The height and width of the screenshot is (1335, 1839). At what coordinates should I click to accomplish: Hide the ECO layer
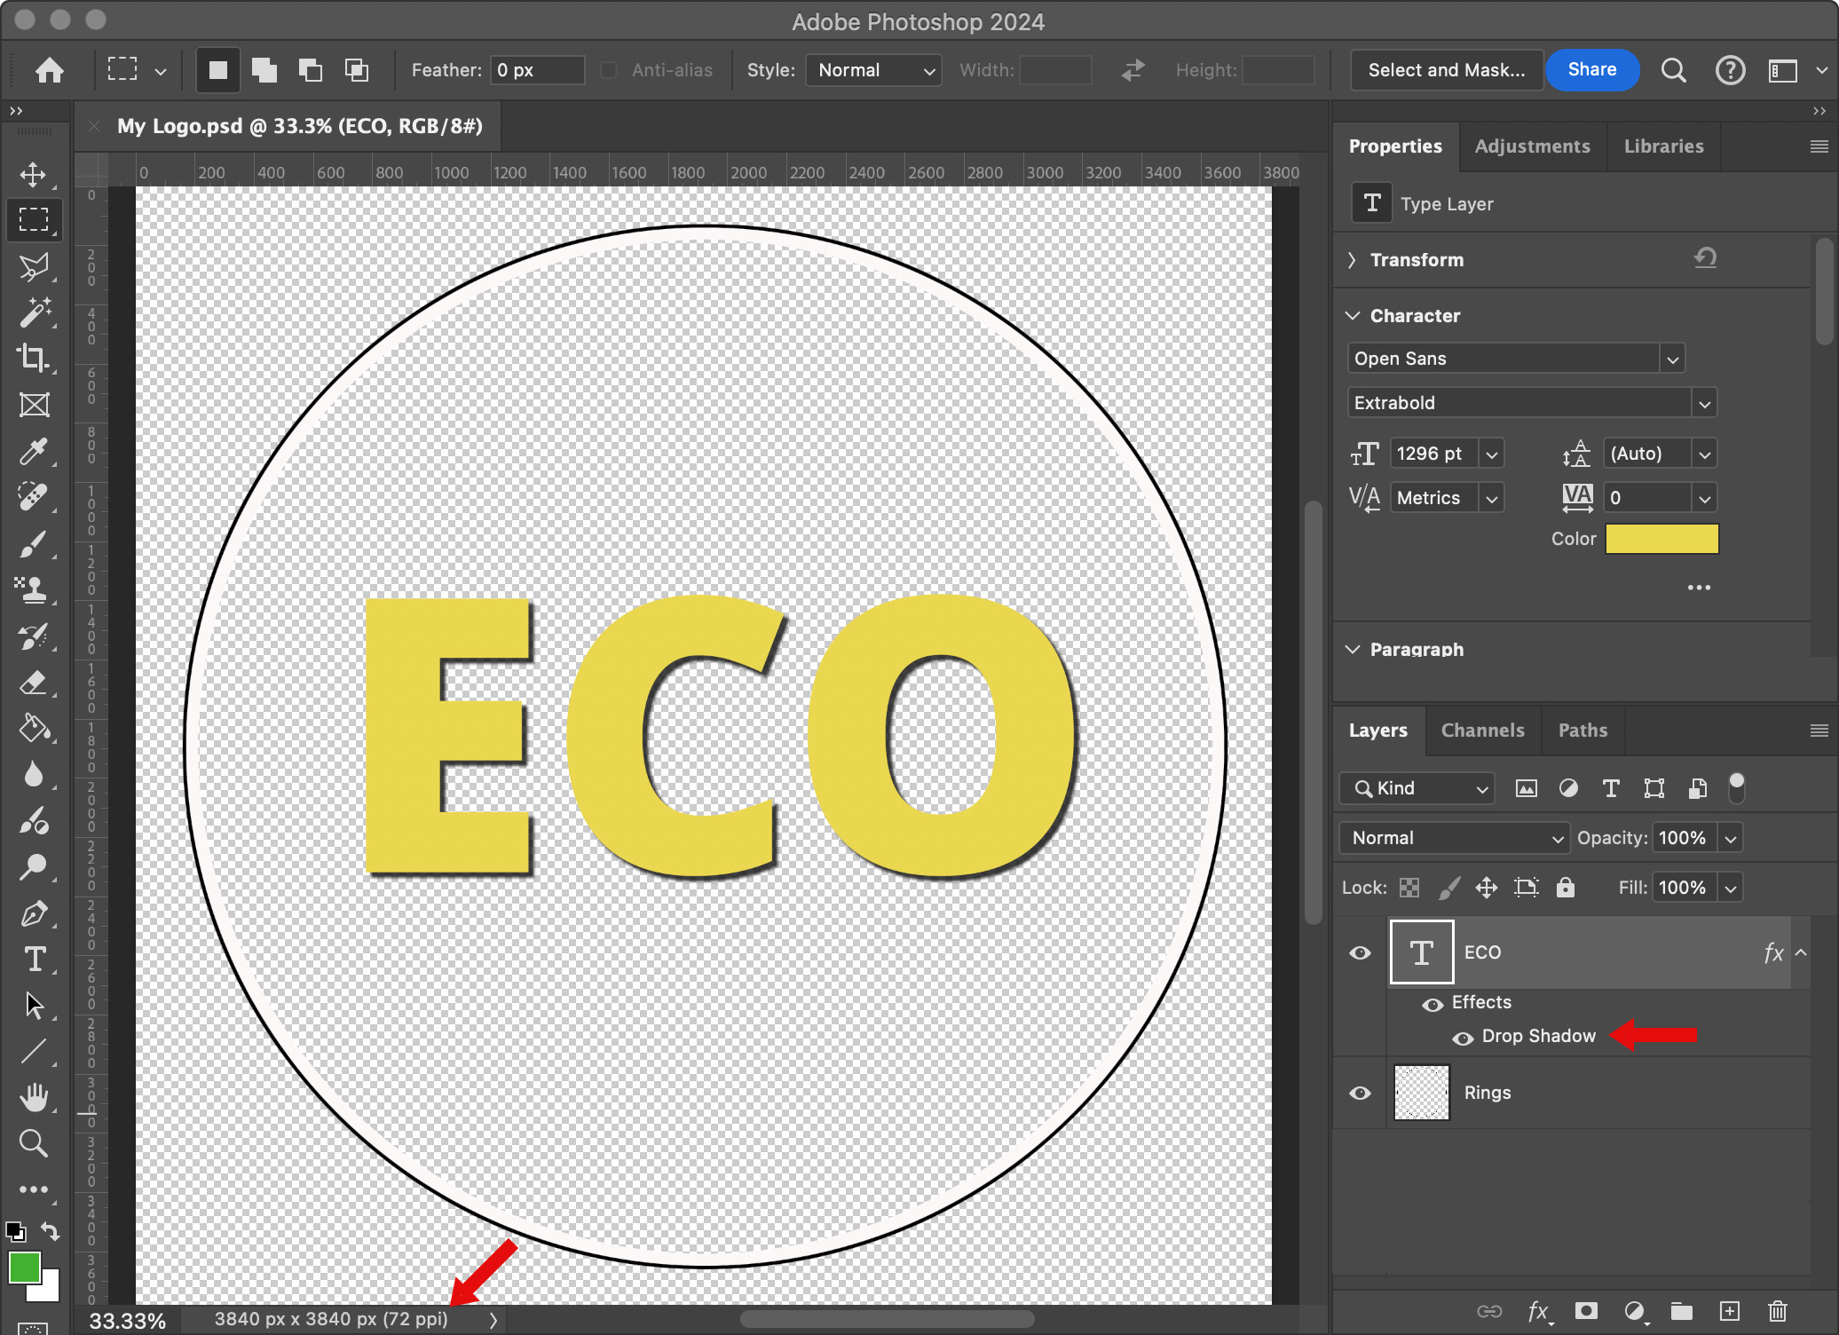click(x=1360, y=952)
